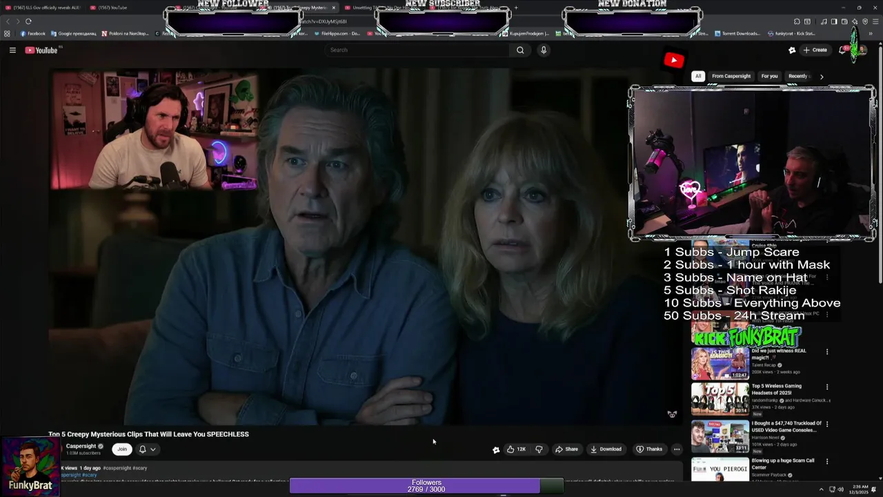Open a new browser tab
Screen dimensions: 883x497
(516, 8)
